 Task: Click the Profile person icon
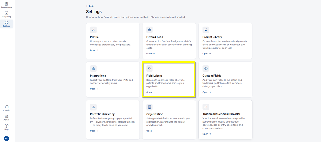click(93, 30)
